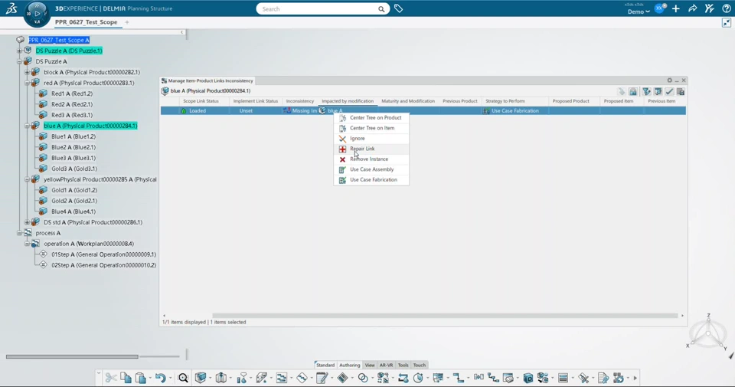The height and width of the screenshot is (387, 735).
Task: Select PPR_0627_Test_Scope tab
Action: tap(87, 22)
